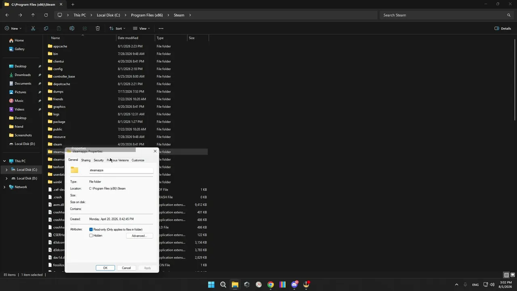The height and width of the screenshot is (291, 517).
Task: Expand Network tree node
Action: (4, 187)
